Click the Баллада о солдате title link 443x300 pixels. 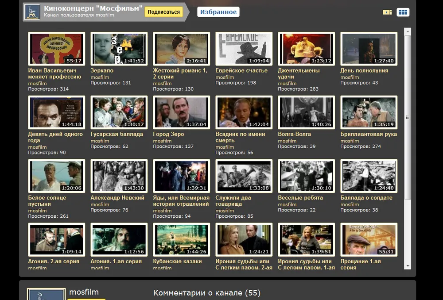366,198
